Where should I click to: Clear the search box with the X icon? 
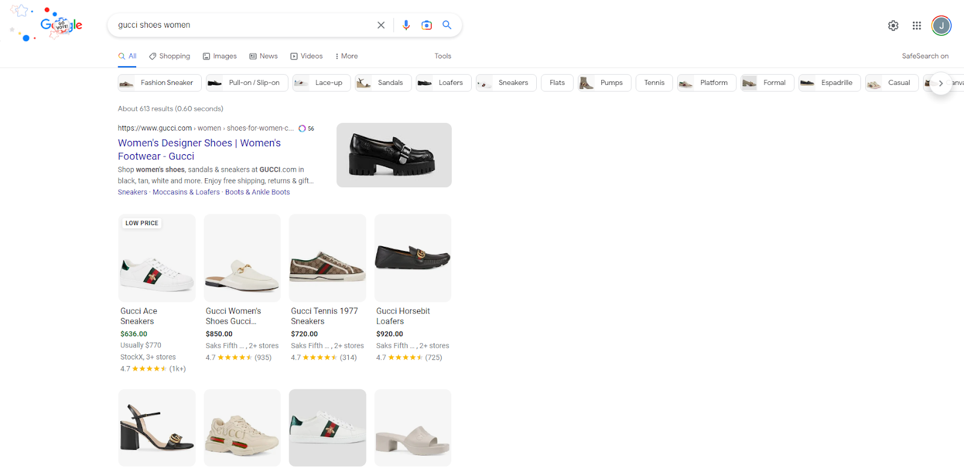pos(381,25)
